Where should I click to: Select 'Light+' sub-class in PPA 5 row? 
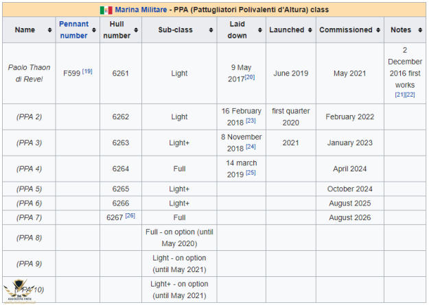tap(179, 189)
